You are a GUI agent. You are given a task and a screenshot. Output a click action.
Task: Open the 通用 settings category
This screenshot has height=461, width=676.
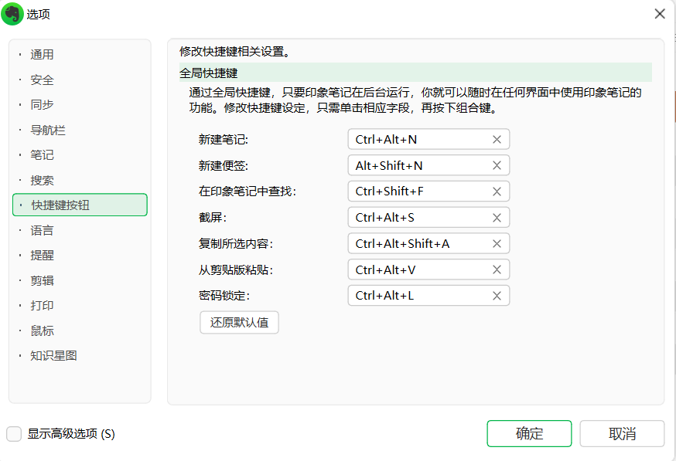43,55
